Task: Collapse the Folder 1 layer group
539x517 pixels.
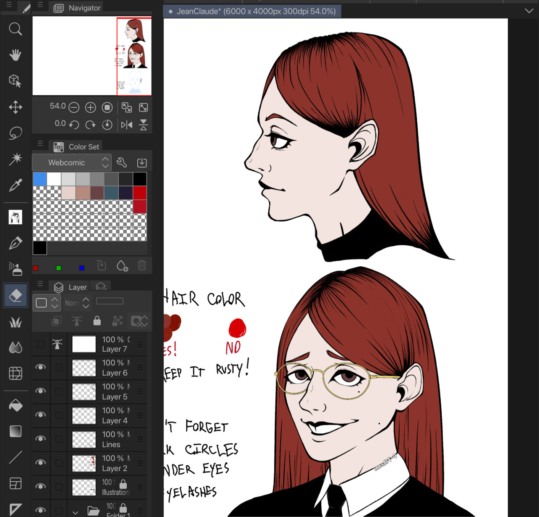Action: (x=75, y=512)
